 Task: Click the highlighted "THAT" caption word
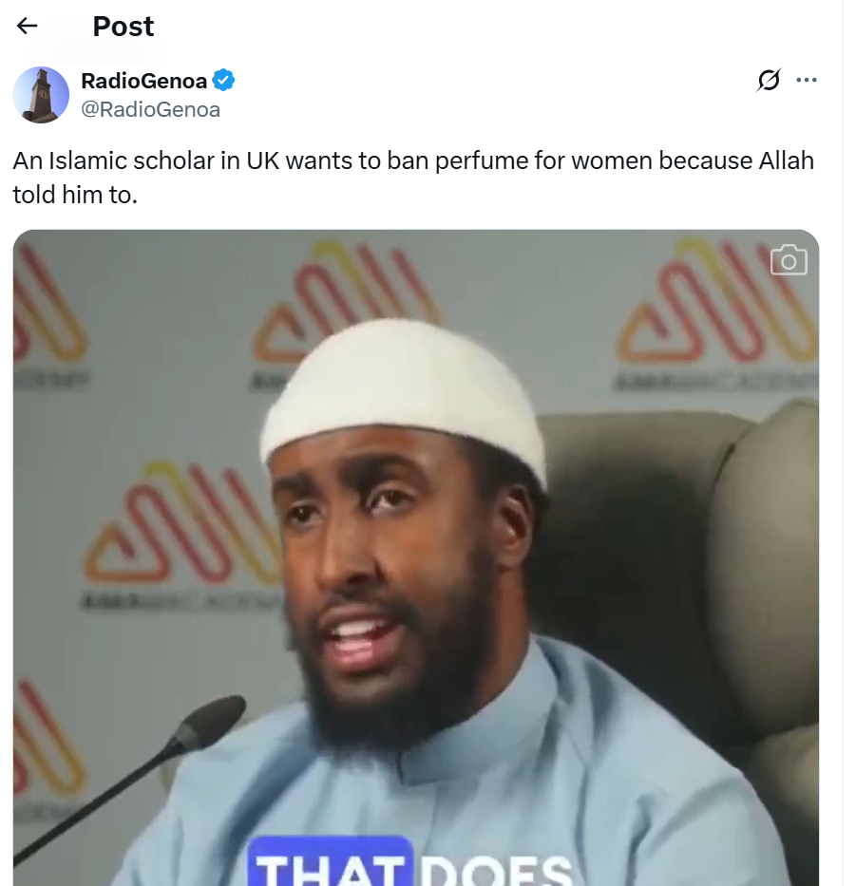tap(331, 861)
